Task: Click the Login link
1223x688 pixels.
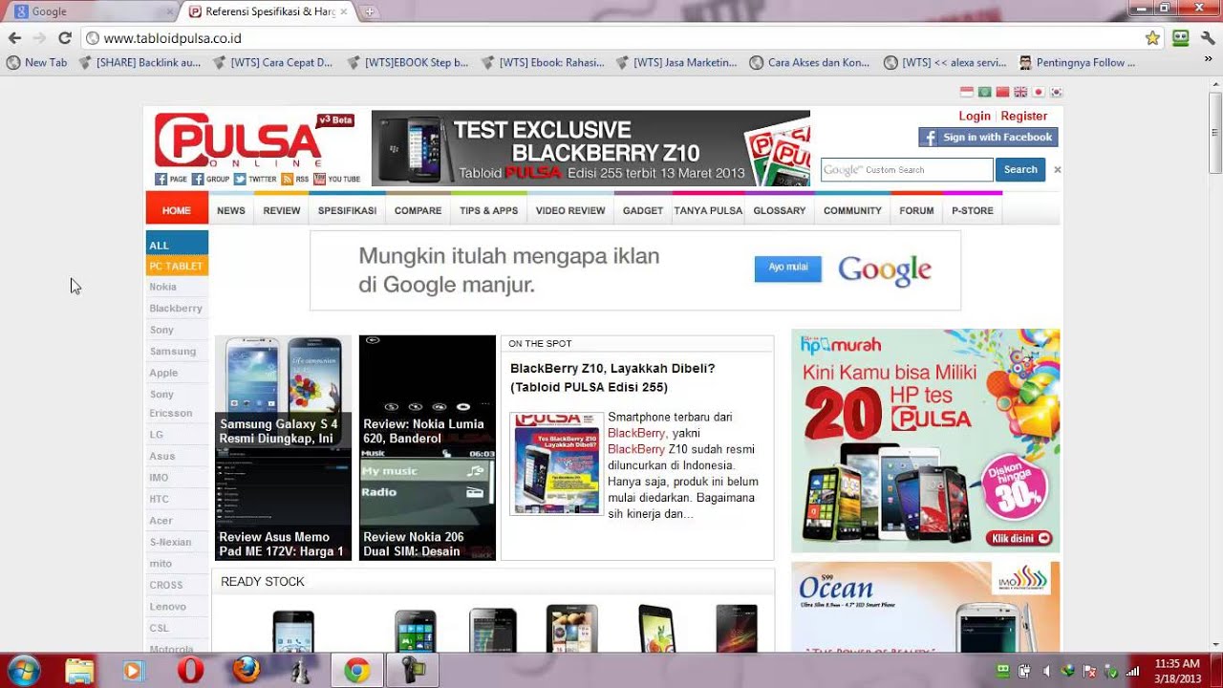Action: [975, 116]
